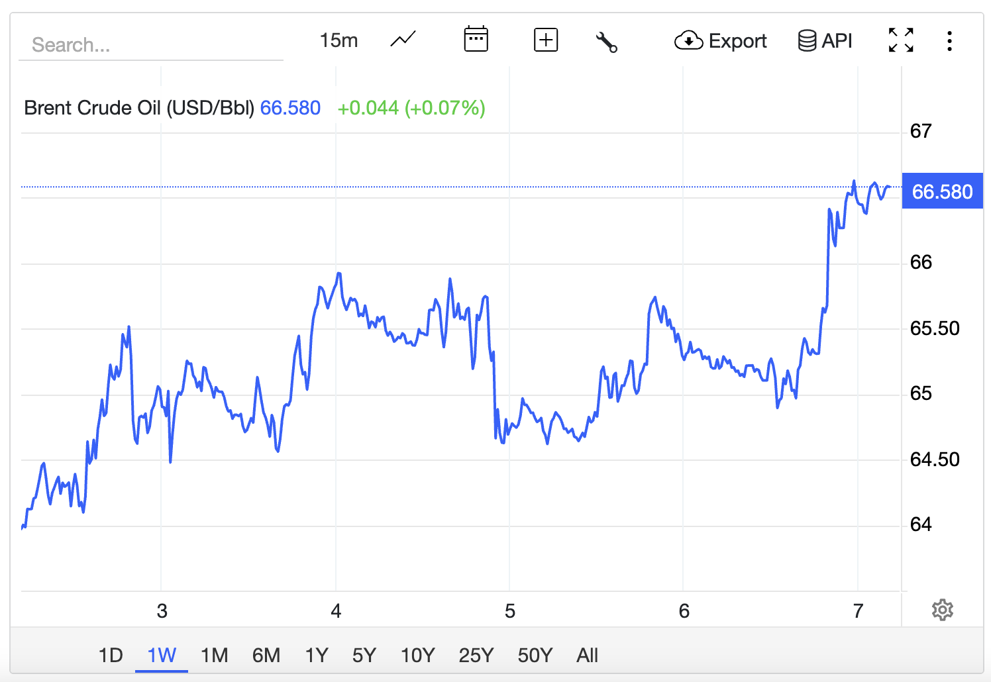Open the 15m interval dropdown
This screenshot has height=682, width=991.
point(339,40)
